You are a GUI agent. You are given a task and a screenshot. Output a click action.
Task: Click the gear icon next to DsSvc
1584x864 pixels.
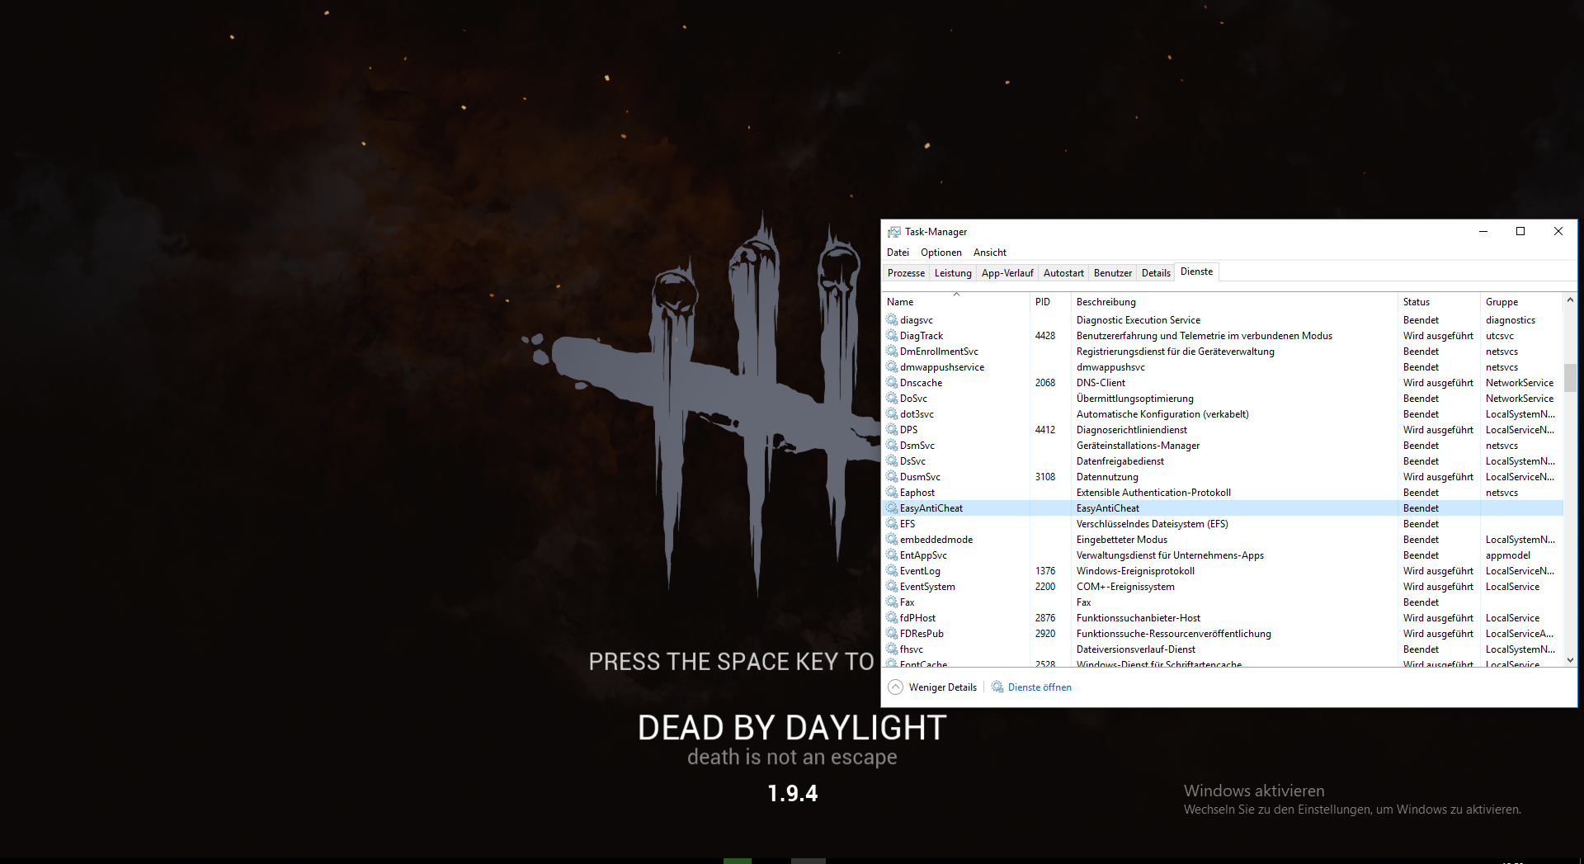tap(892, 460)
